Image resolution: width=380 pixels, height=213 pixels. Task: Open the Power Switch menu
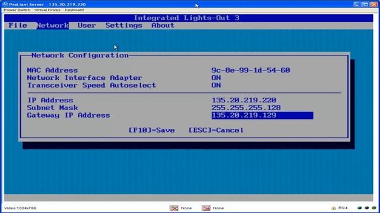click(17, 10)
